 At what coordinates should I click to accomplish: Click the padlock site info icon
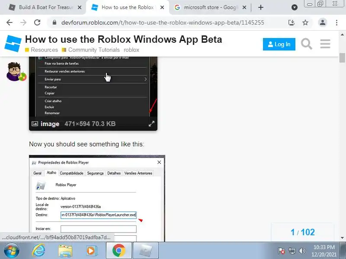[54, 22]
